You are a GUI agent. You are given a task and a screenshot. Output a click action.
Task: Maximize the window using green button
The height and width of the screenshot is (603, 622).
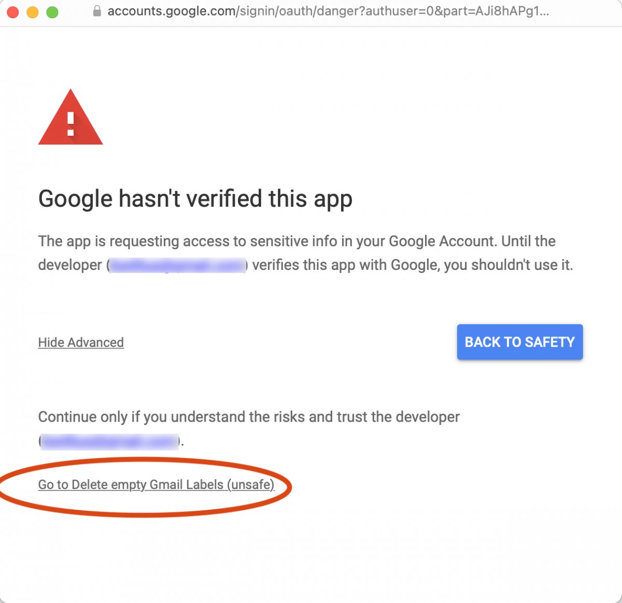(52, 12)
